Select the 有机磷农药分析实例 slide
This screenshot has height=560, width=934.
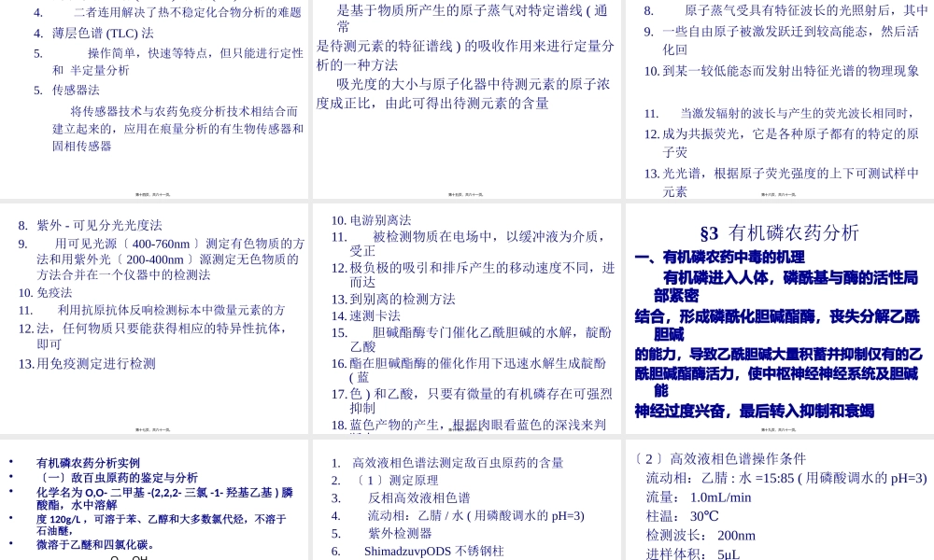pos(154,504)
